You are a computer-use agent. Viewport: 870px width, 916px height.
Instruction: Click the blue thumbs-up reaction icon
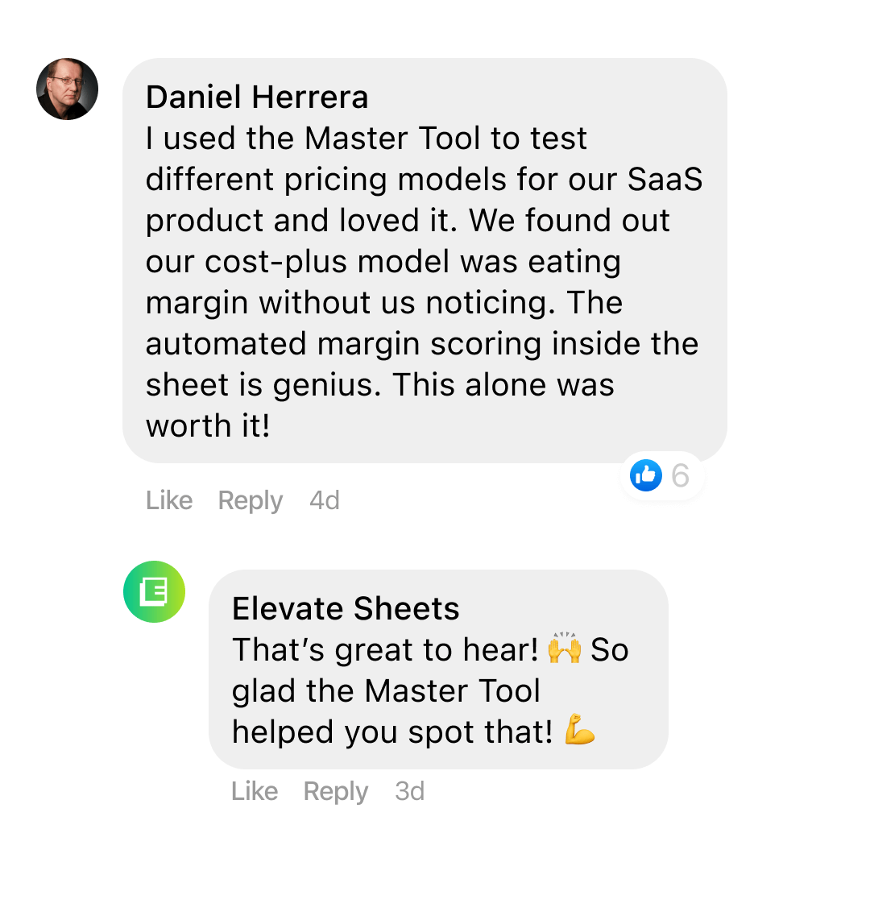pyautogui.click(x=646, y=475)
